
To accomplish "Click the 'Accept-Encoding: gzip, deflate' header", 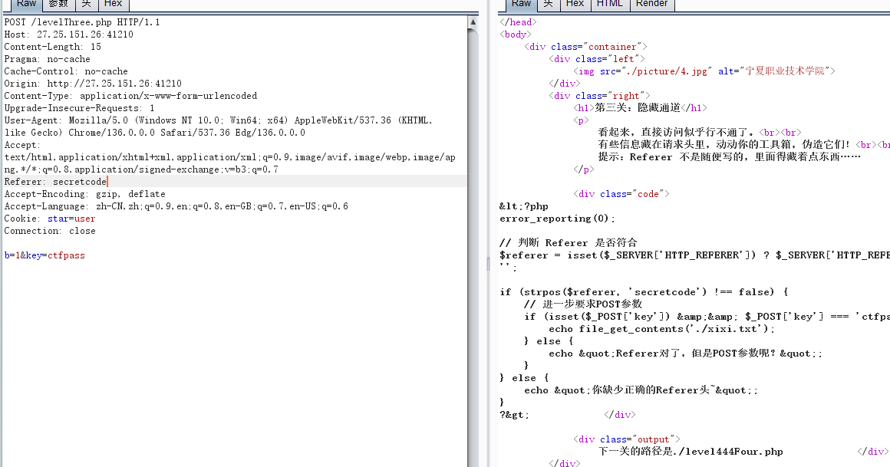I will pos(84,194).
